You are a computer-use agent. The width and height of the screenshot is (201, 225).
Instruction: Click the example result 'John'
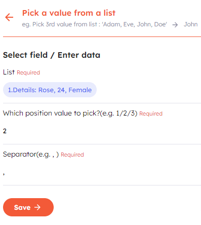pos(190,24)
